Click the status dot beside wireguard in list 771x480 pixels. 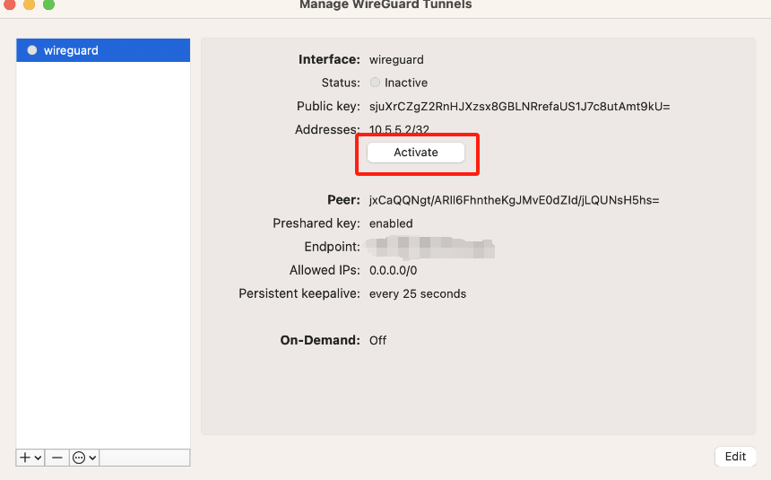32,50
